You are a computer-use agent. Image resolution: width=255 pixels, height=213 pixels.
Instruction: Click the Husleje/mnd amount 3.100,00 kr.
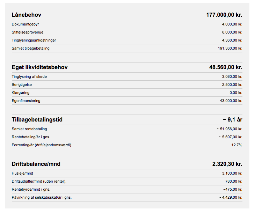tap(232, 173)
